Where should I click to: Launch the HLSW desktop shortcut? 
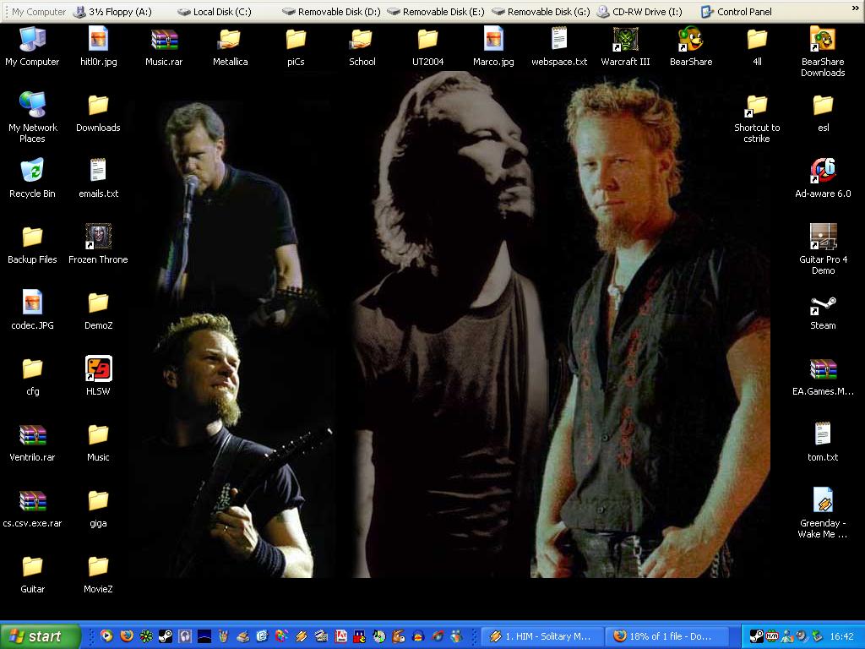98,370
